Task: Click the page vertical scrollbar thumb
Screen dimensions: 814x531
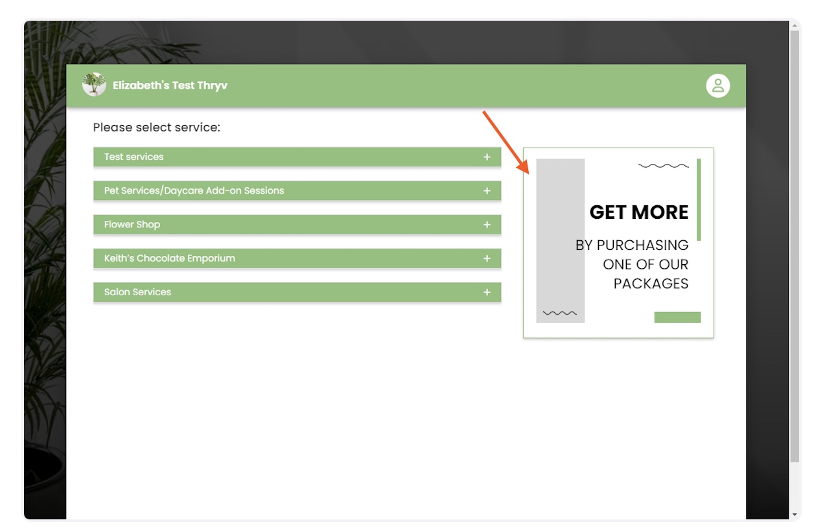Action: [795, 246]
